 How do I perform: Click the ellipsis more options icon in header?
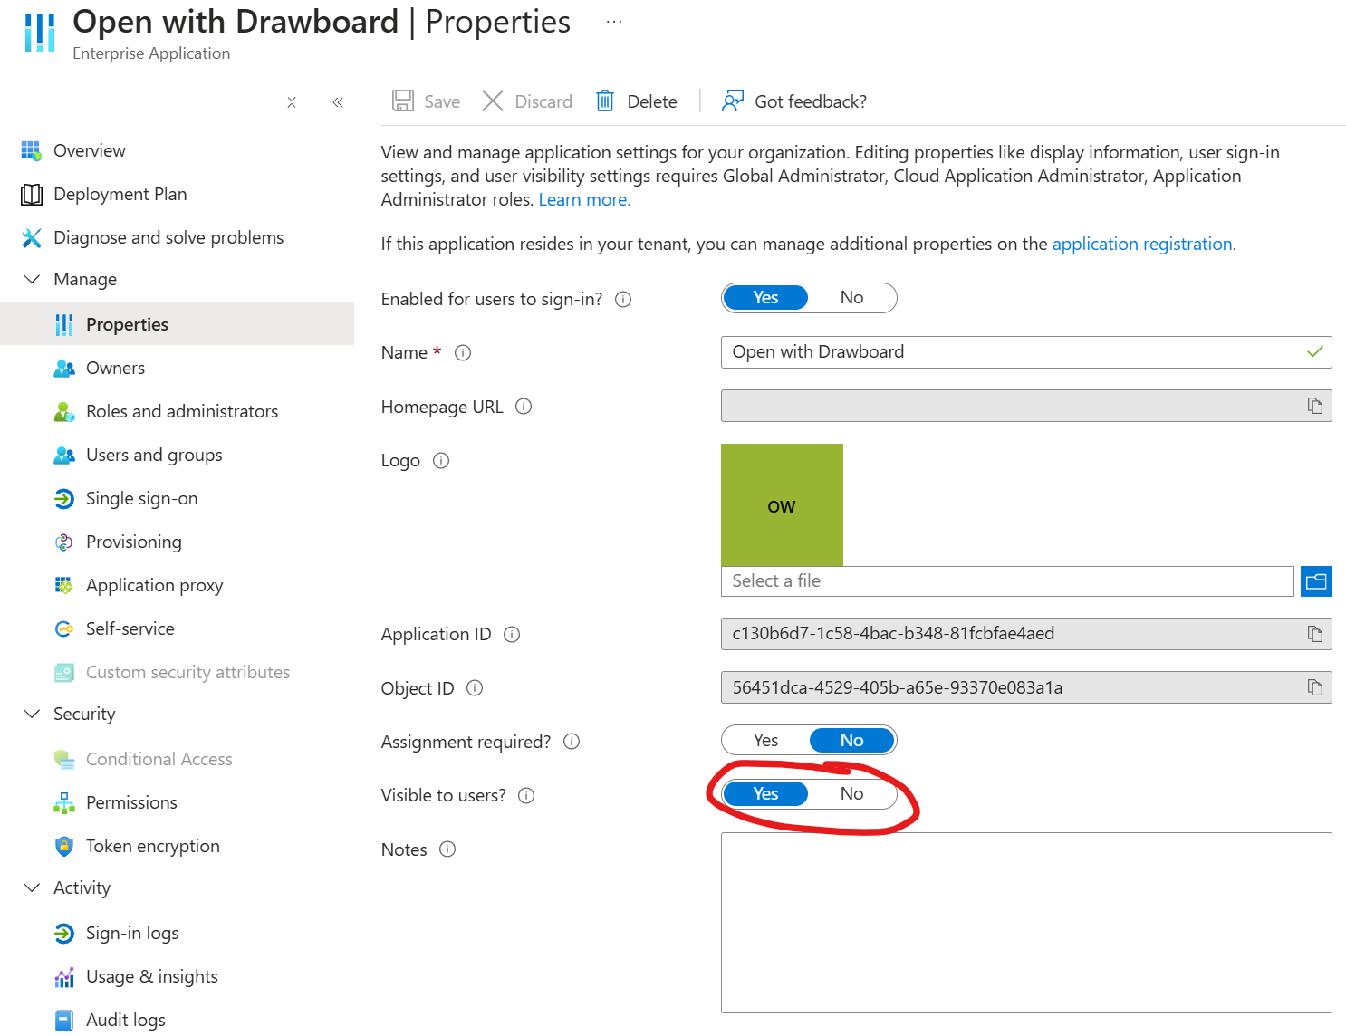coord(614,22)
